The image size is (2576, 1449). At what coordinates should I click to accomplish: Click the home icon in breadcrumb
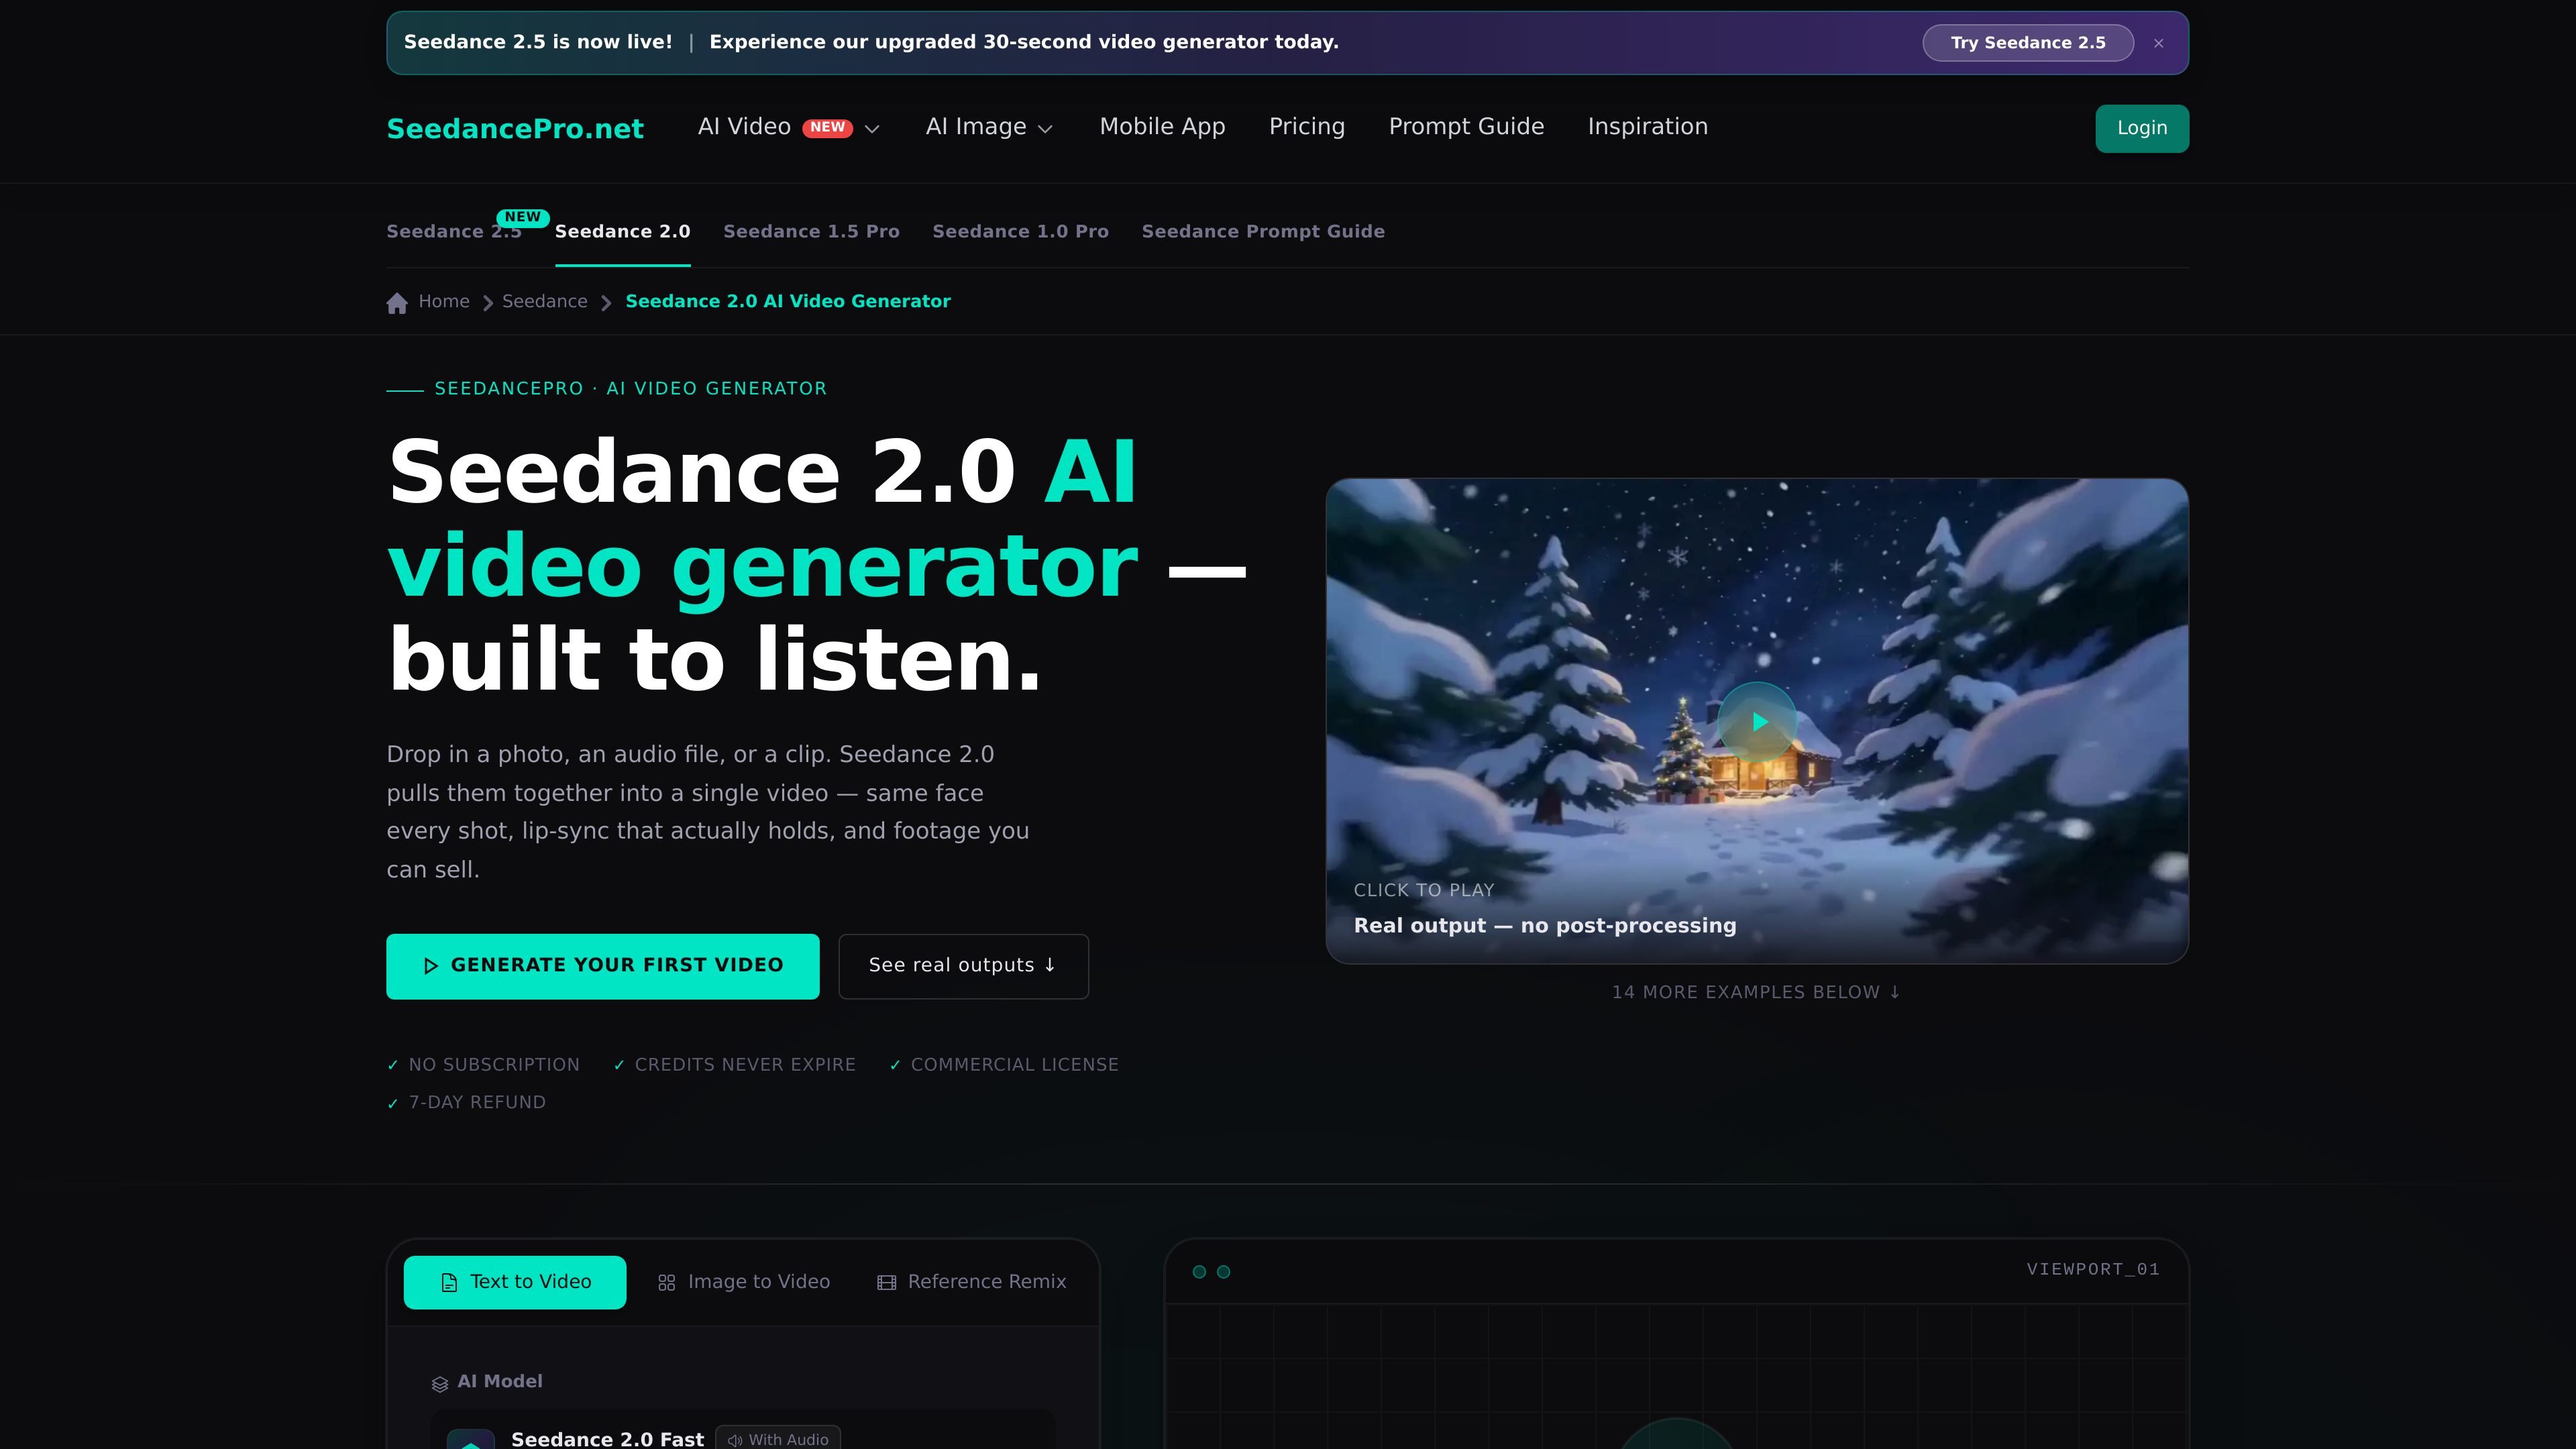click(x=397, y=302)
